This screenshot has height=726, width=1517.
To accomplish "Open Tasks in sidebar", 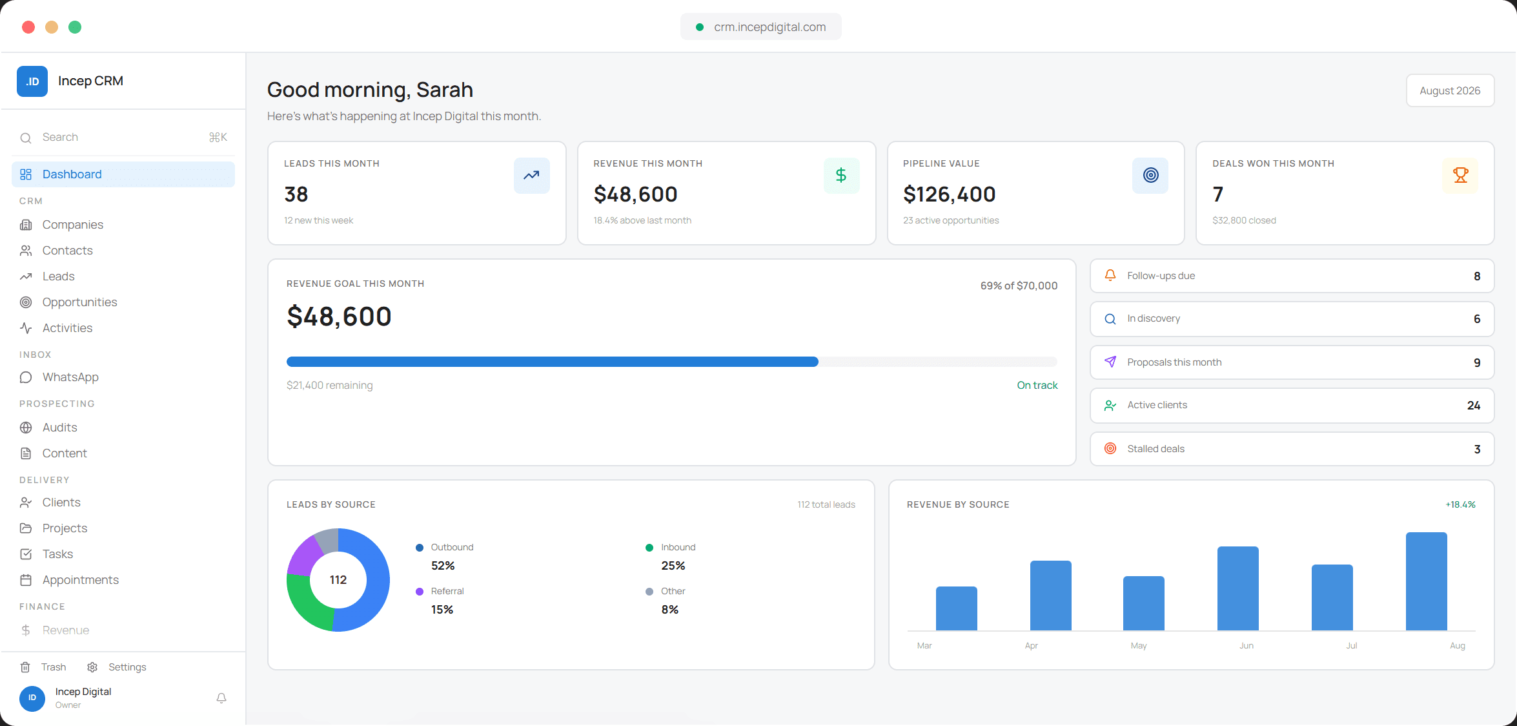I will [x=123, y=554].
